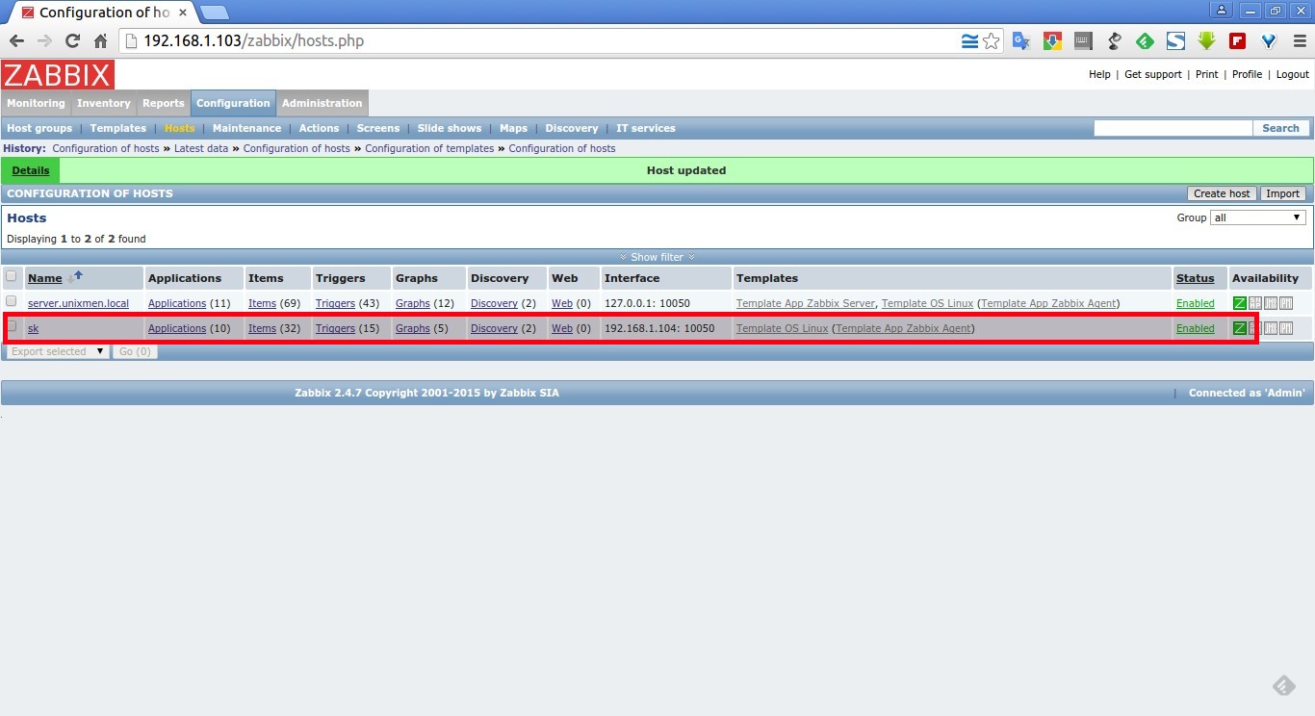Open Graphs link for server.unixmen.local
The width and height of the screenshot is (1315, 716).
tap(413, 303)
